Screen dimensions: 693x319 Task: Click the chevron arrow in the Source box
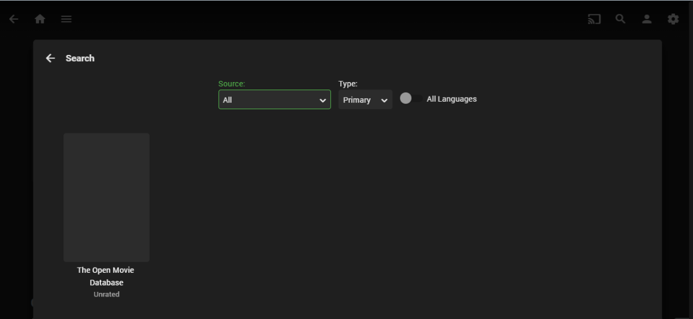coord(323,100)
